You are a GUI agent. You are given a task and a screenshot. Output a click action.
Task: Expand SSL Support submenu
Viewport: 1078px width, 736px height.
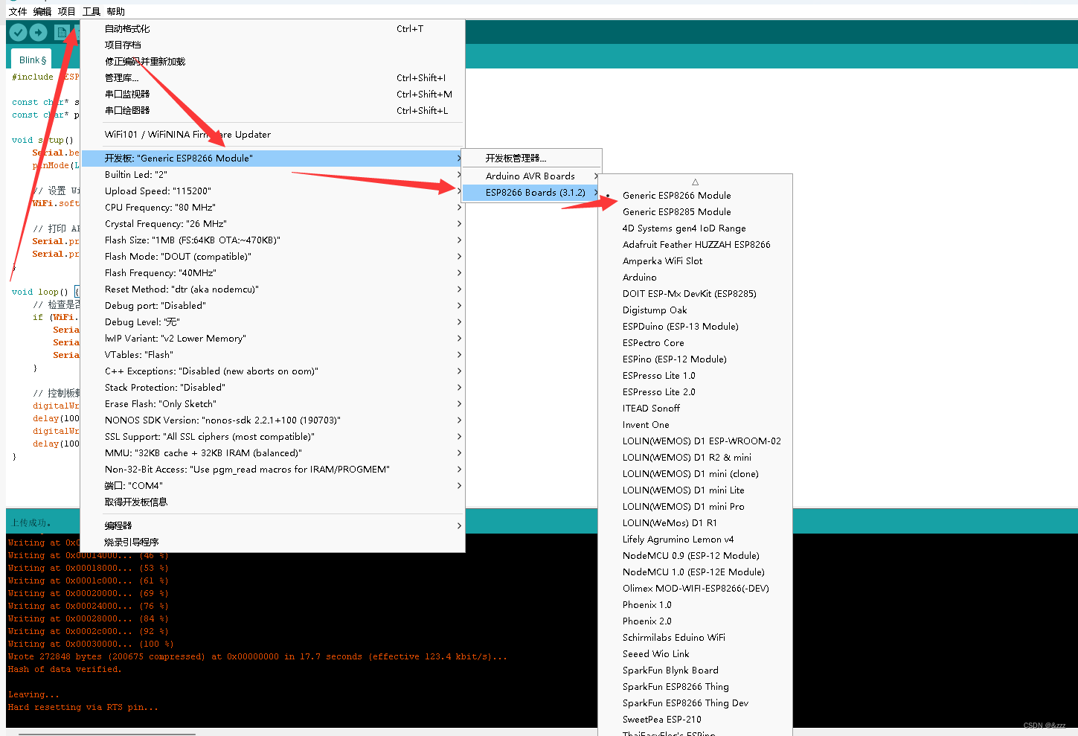tap(272, 436)
